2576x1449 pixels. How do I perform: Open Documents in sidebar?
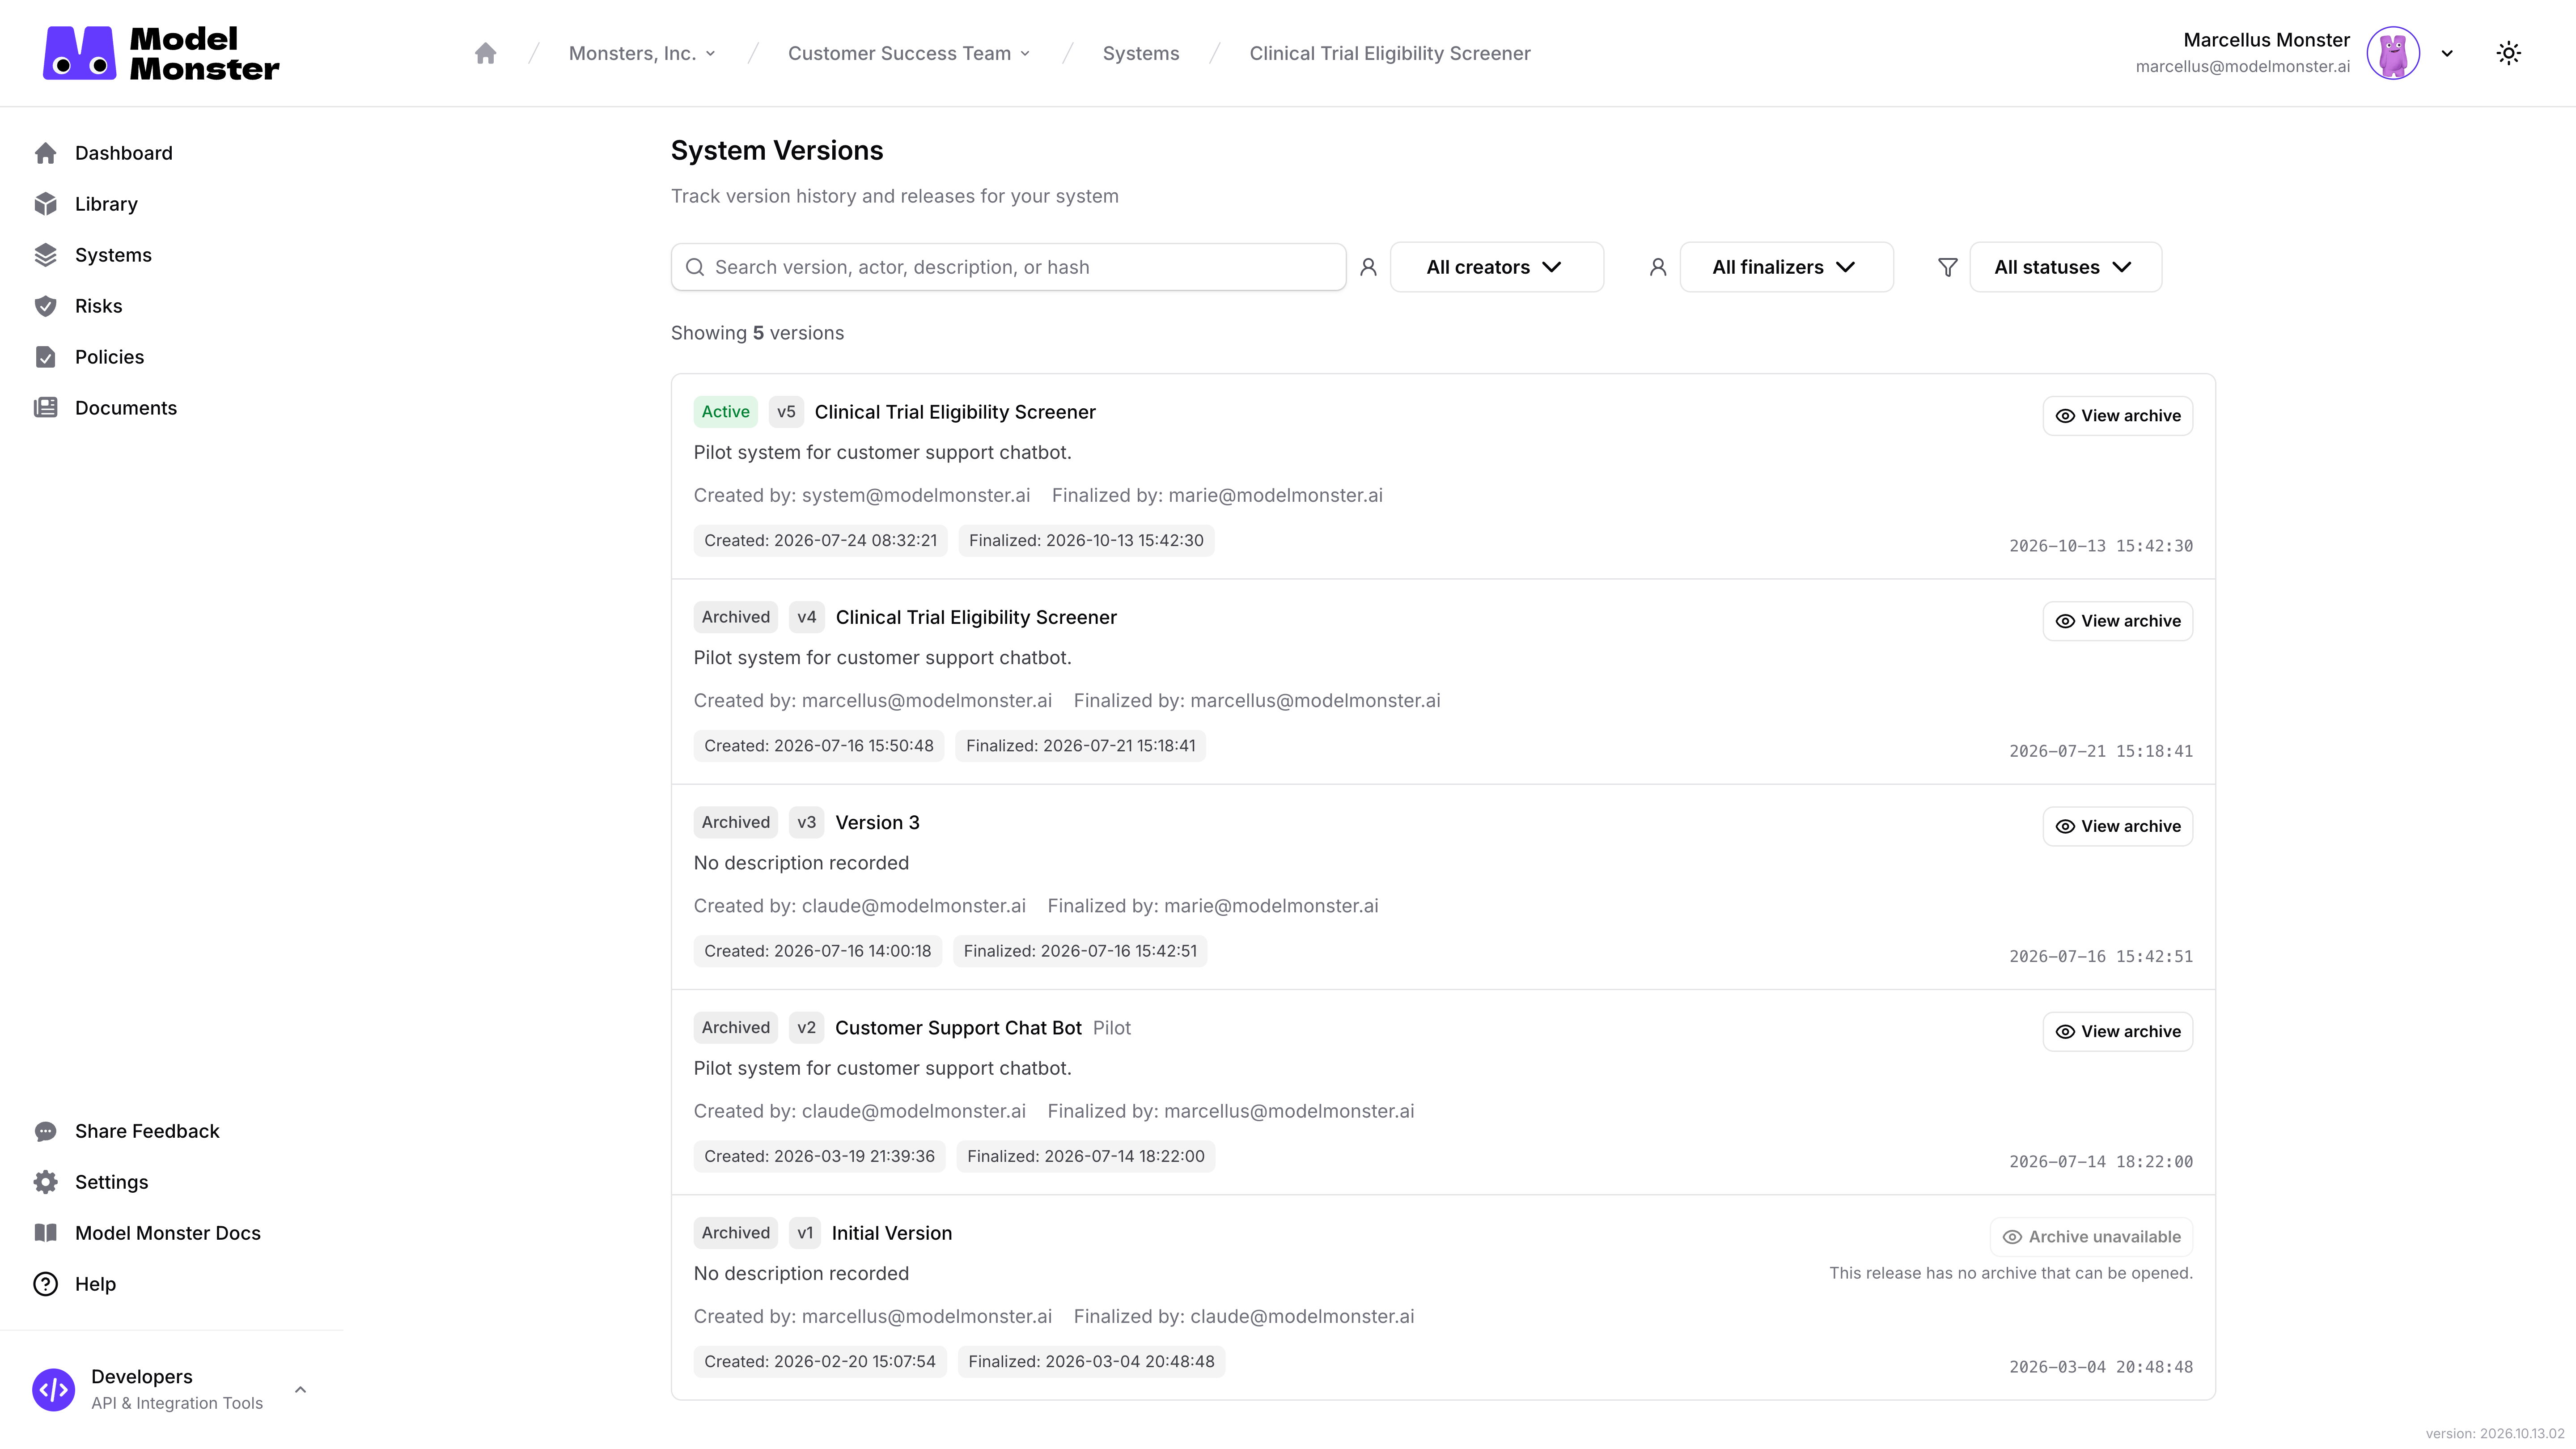click(x=126, y=408)
